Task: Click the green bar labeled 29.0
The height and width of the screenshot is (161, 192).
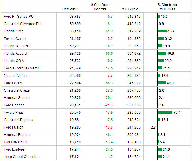Action: [x=161, y=61]
